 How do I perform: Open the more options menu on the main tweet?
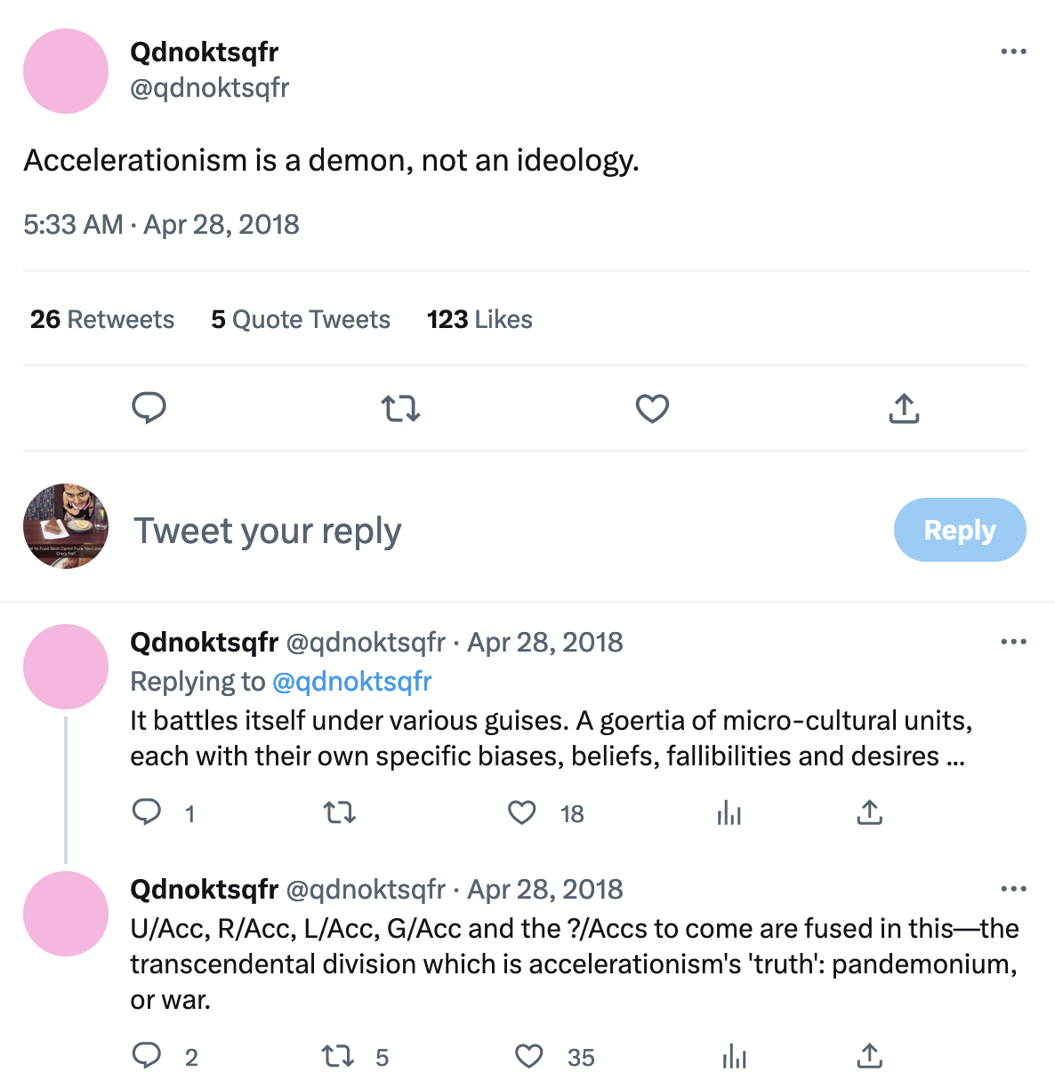point(1013,51)
